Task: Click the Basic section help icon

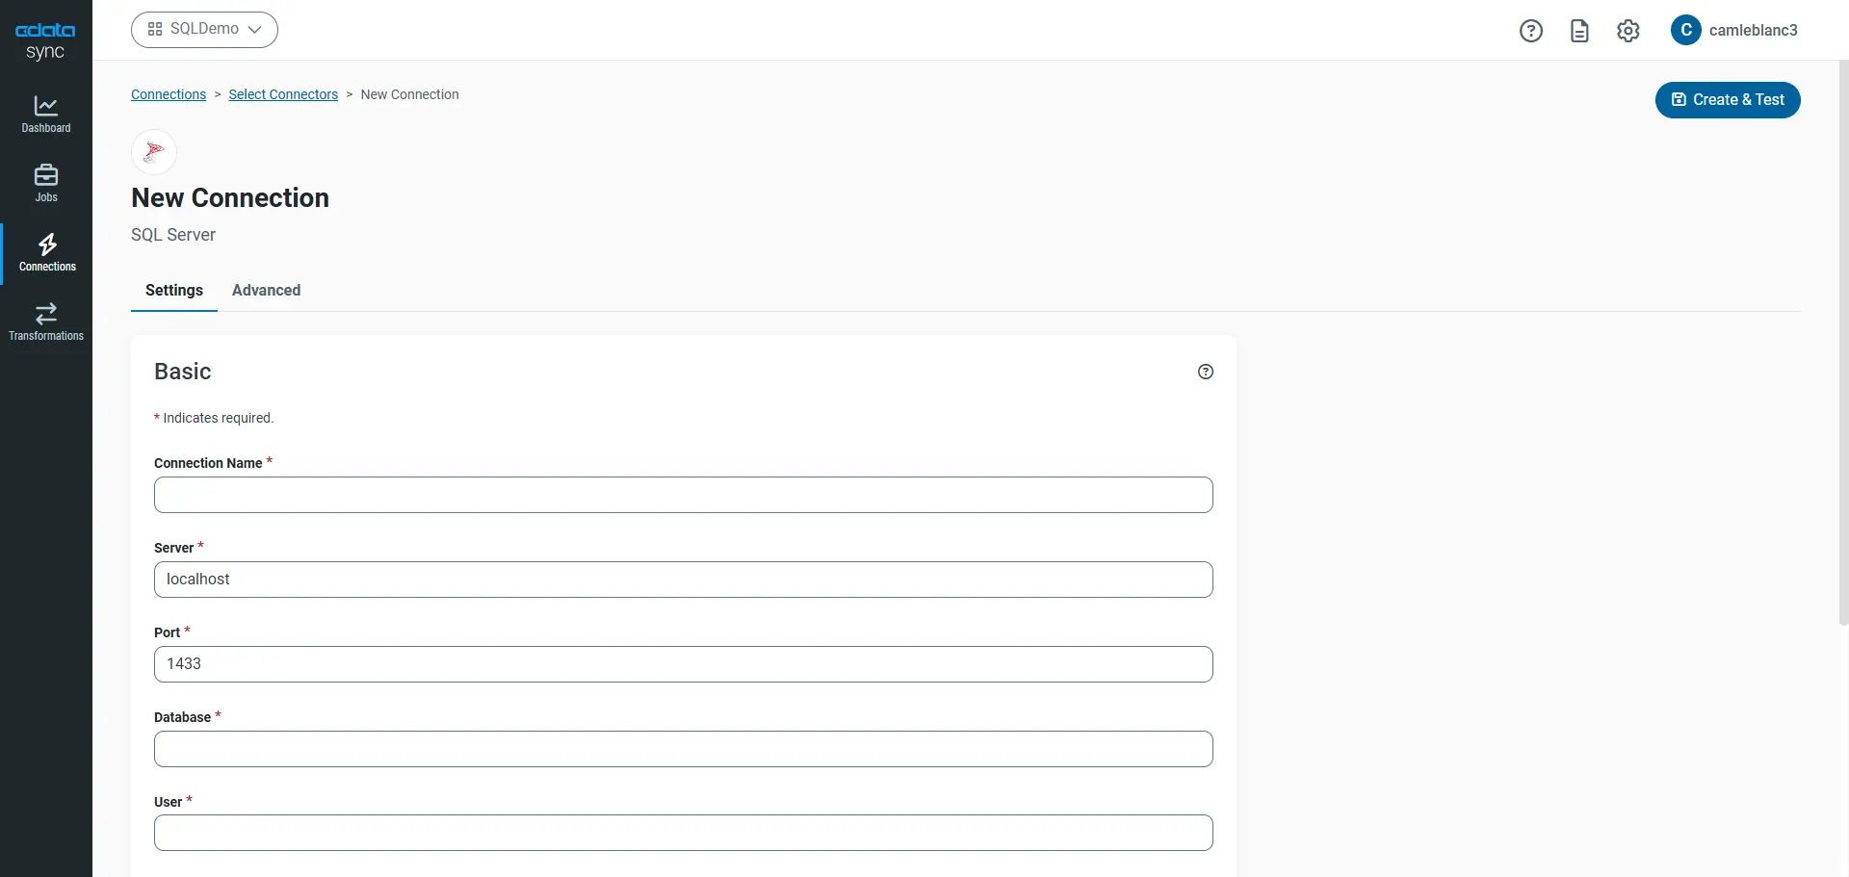Action: pos(1205,372)
